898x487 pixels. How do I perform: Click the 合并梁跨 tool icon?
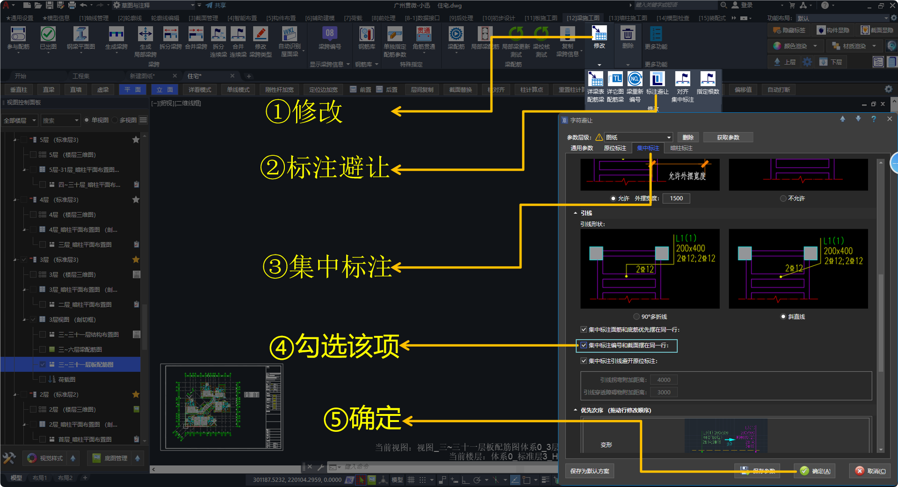click(196, 35)
